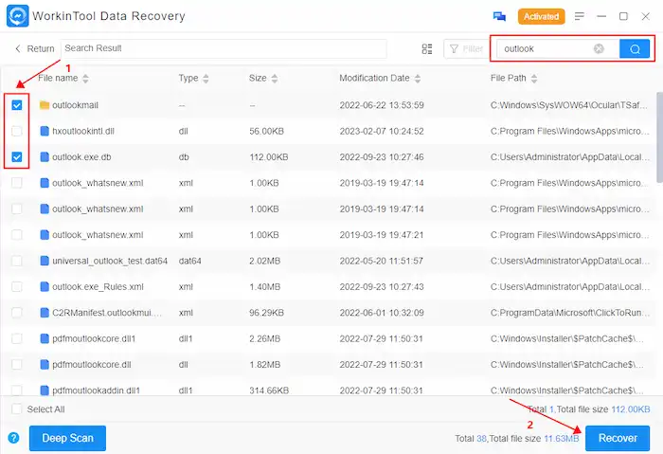This screenshot has width=663, height=454.
Task: Click the Recover button
Action: coord(617,438)
